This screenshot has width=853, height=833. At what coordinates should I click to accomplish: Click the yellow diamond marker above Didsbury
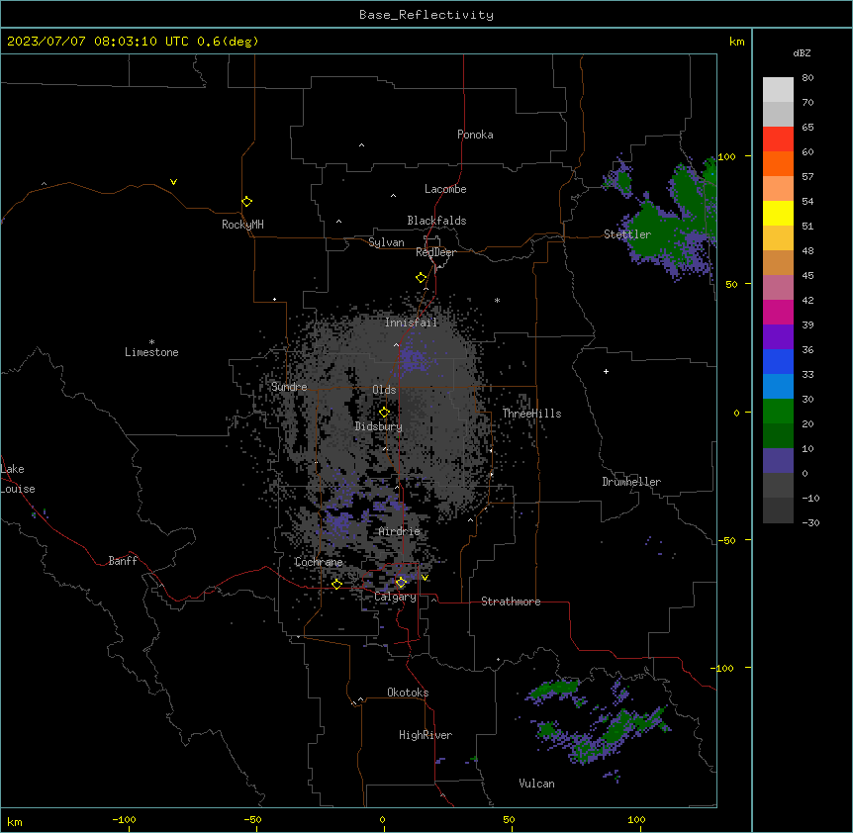tap(384, 413)
